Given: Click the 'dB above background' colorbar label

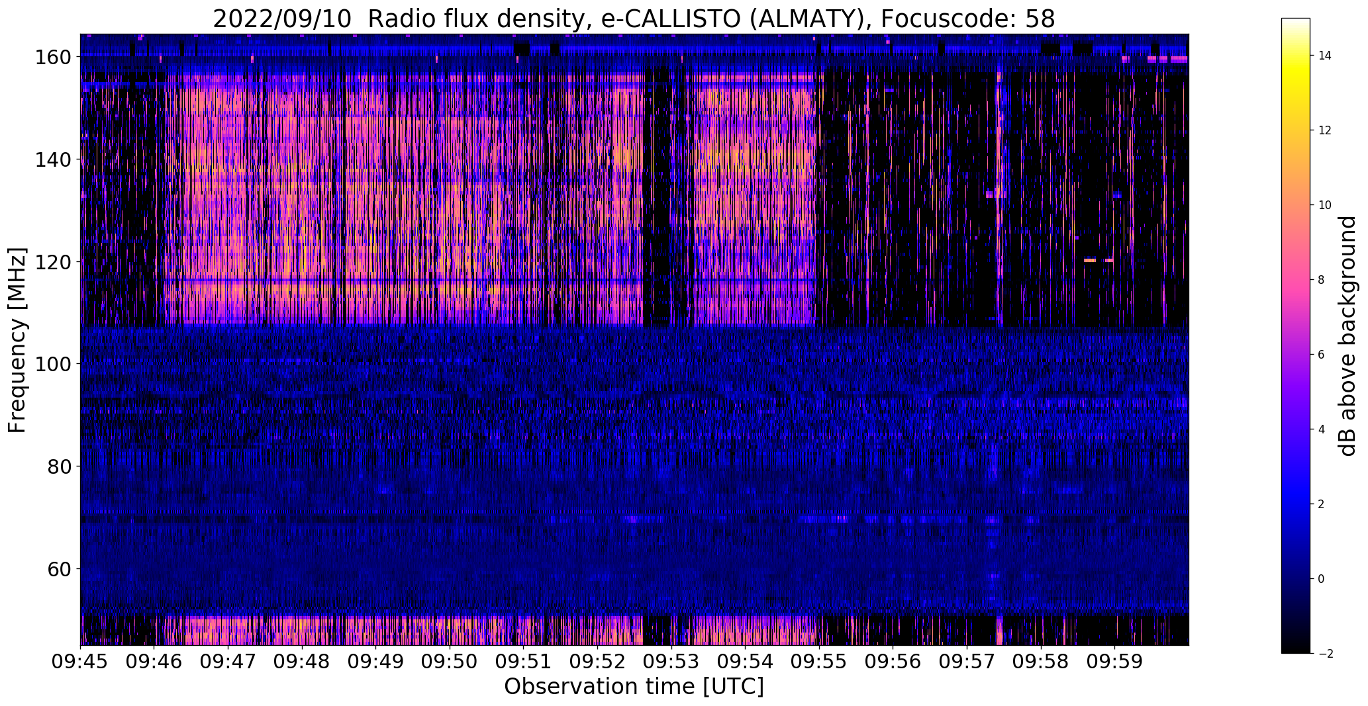Looking at the screenshot, I should pos(1347,336).
